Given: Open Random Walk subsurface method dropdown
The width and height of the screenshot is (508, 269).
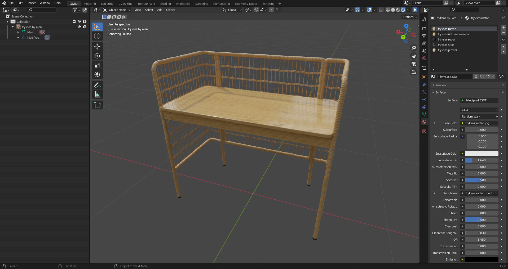Looking at the screenshot, I should tap(479, 116).
